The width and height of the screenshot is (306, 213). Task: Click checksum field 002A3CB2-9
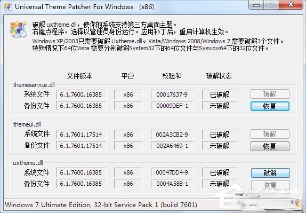coord(172,135)
